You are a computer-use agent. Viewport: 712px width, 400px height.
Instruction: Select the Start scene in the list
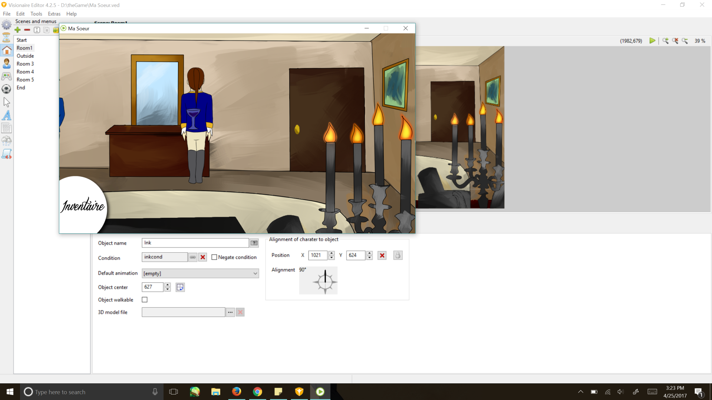coord(22,40)
